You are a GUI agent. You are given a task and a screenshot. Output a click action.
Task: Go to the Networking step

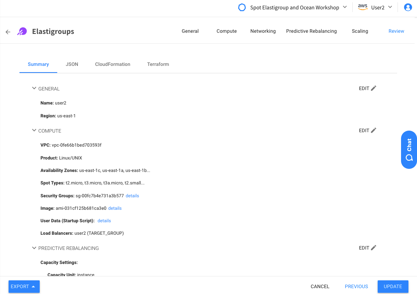pyautogui.click(x=263, y=31)
